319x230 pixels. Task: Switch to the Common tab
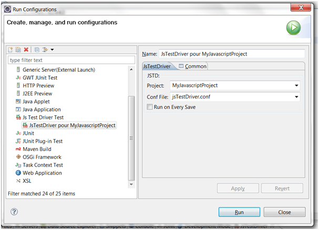point(193,66)
